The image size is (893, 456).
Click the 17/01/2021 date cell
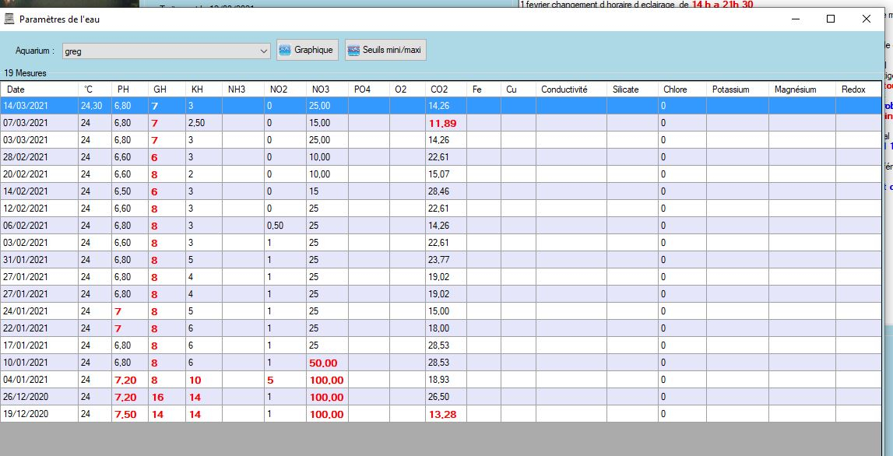point(39,345)
